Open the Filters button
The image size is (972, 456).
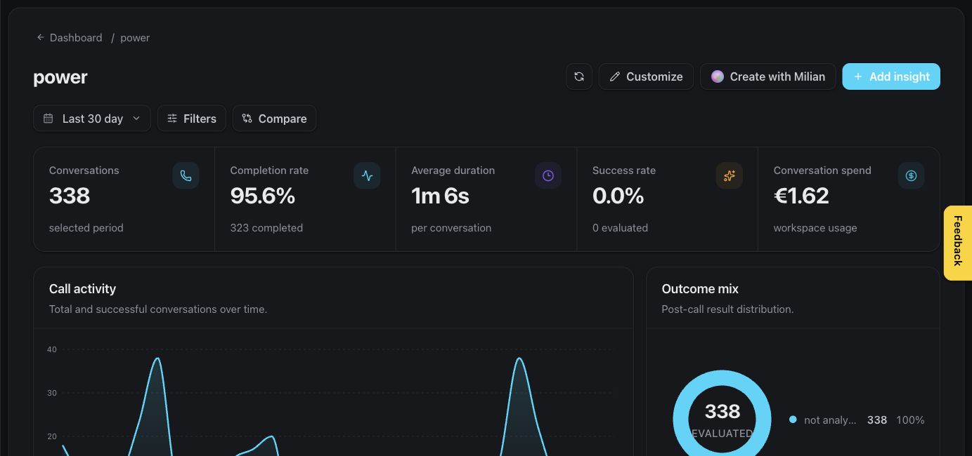pyautogui.click(x=191, y=119)
